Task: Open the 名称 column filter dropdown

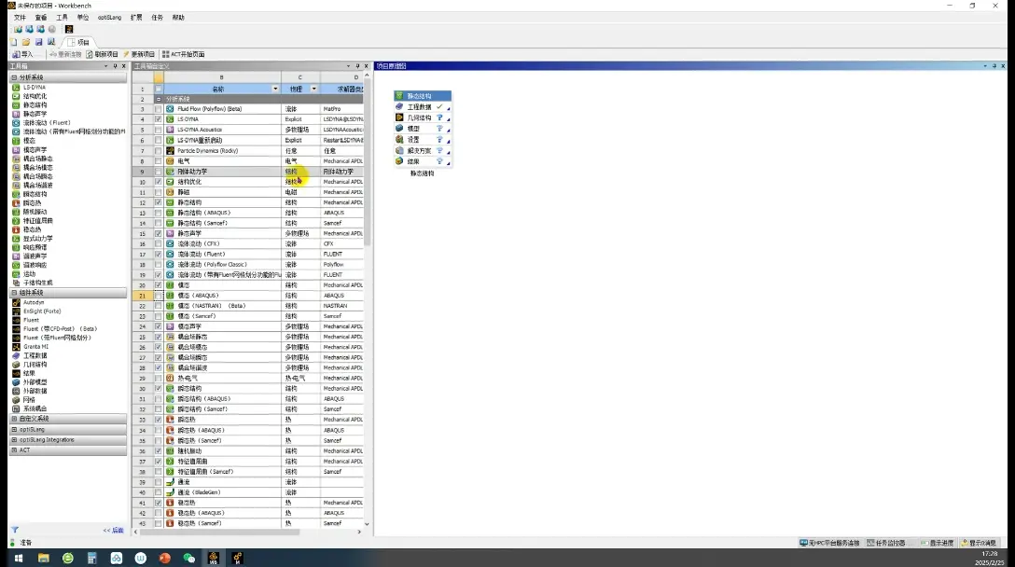Action: [x=275, y=89]
